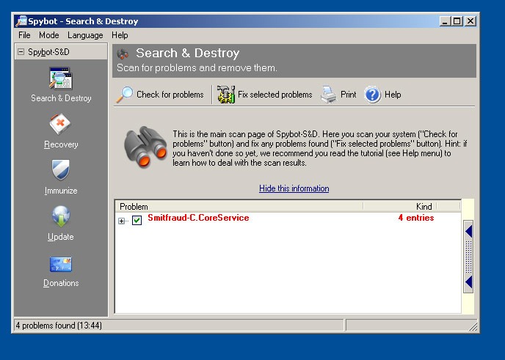505x360 pixels.
Task: Click the Print button label
Action: 349,95
